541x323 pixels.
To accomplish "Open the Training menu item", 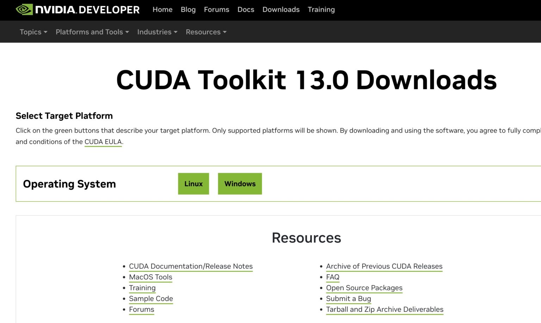I will [x=321, y=10].
